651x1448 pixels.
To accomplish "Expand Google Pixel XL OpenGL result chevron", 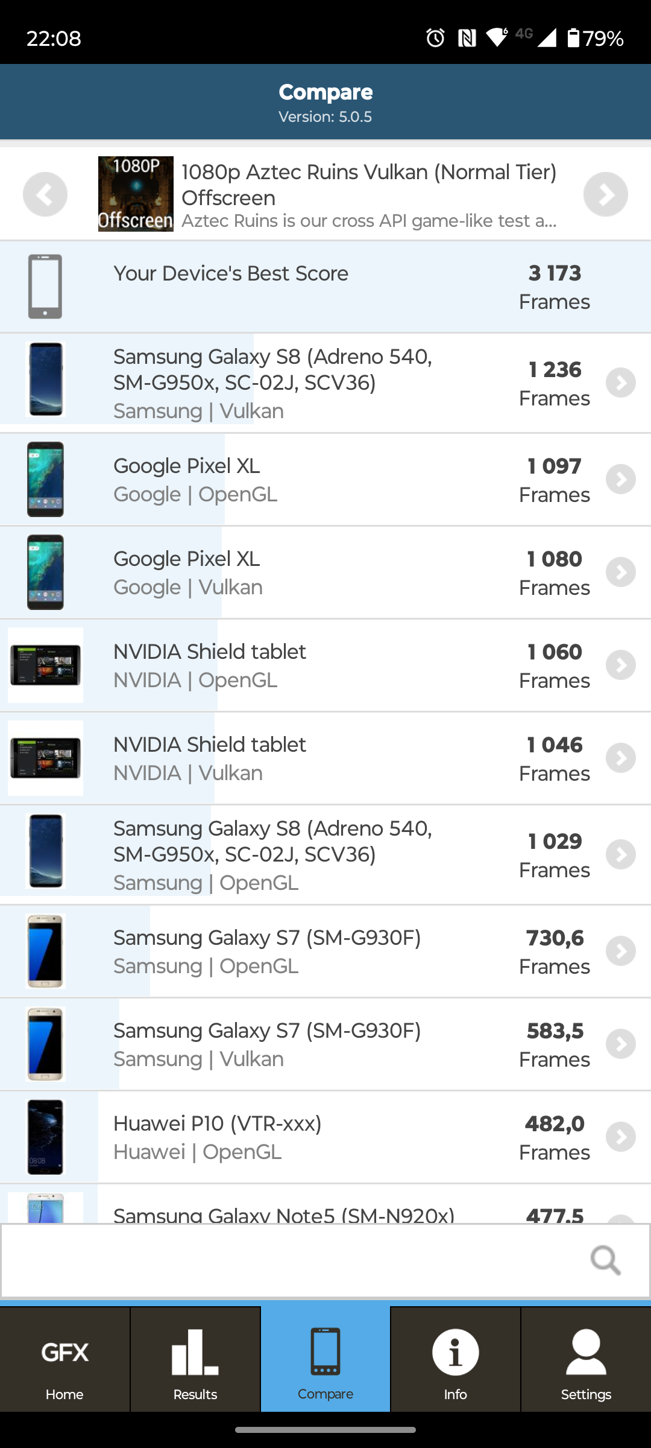I will point(620,480).
